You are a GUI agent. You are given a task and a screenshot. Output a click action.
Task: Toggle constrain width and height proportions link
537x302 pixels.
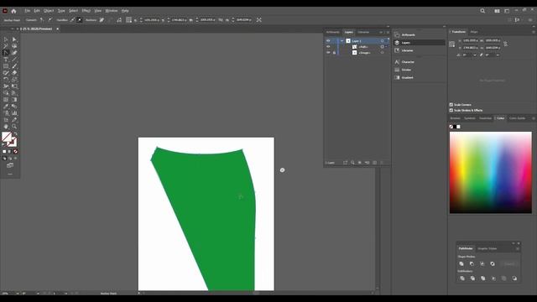tap(505, 44)
